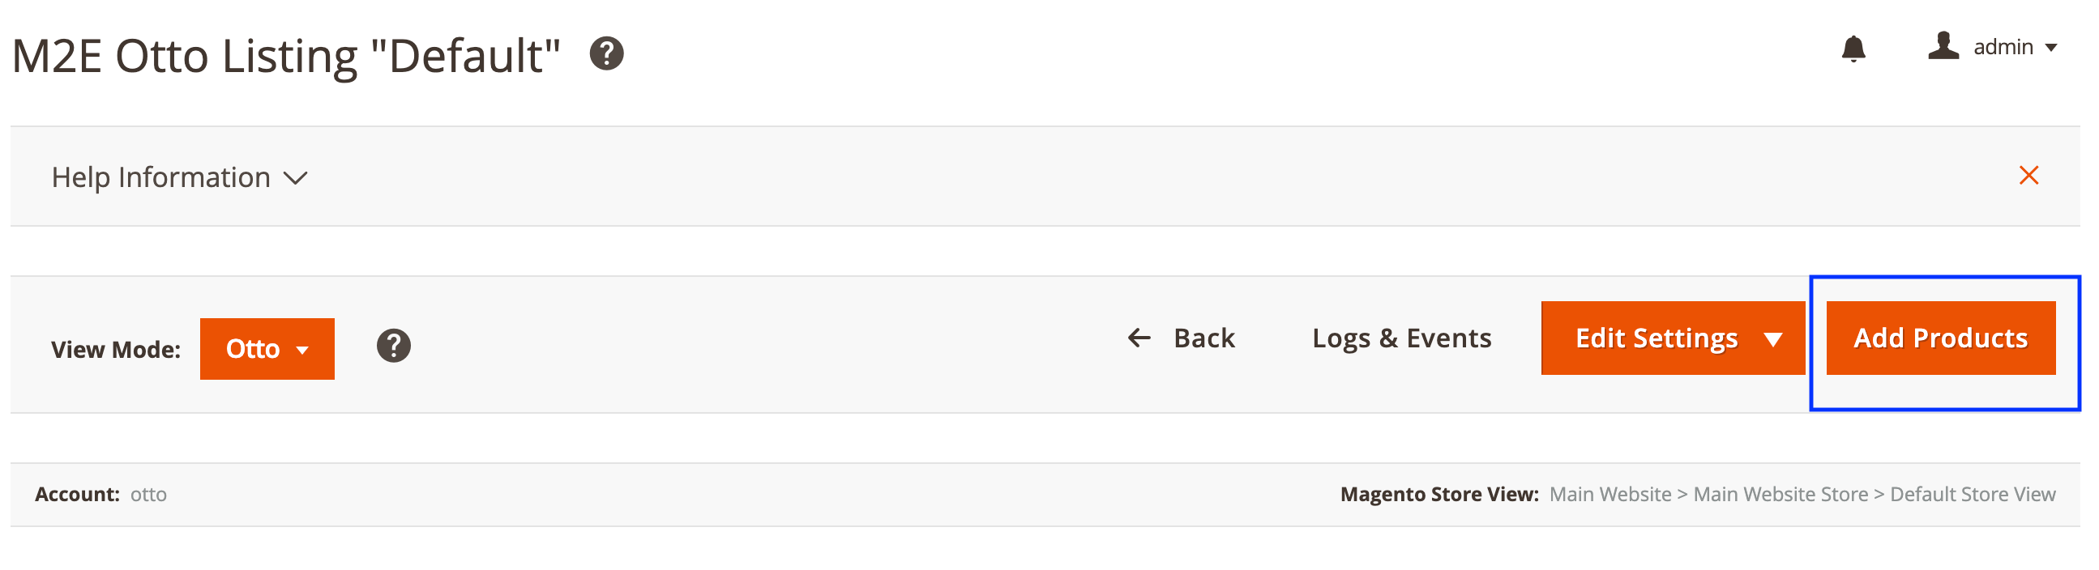Viewport: 2099px width, 570px height.
Task: Click the admin user avatar icon
Action: click(x=1943, y=45)
